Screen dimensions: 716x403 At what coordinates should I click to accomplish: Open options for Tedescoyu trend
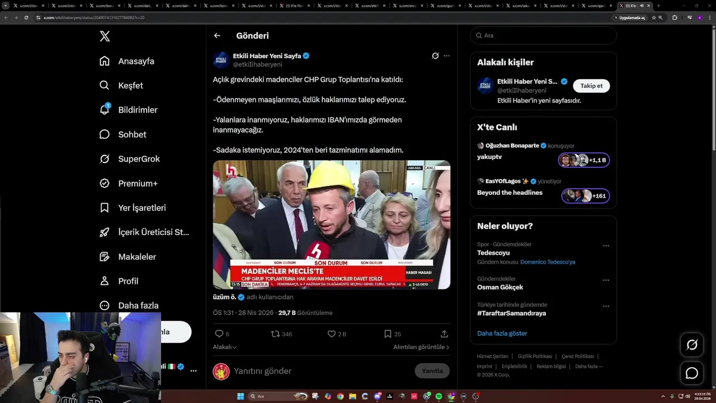click(x=606, y=246)
